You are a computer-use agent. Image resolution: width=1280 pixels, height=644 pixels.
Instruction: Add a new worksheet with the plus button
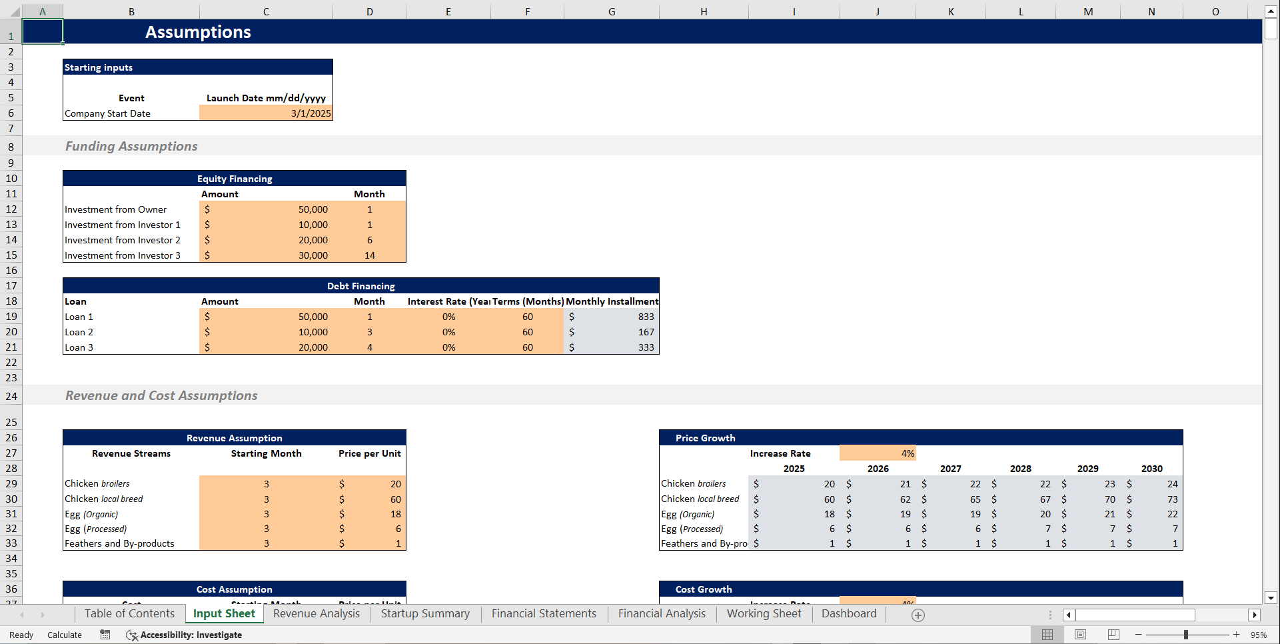point(918,615)
